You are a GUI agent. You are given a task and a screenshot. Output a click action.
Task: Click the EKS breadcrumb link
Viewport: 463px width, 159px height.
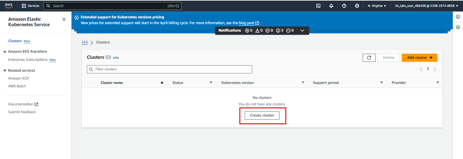point(85,42)
